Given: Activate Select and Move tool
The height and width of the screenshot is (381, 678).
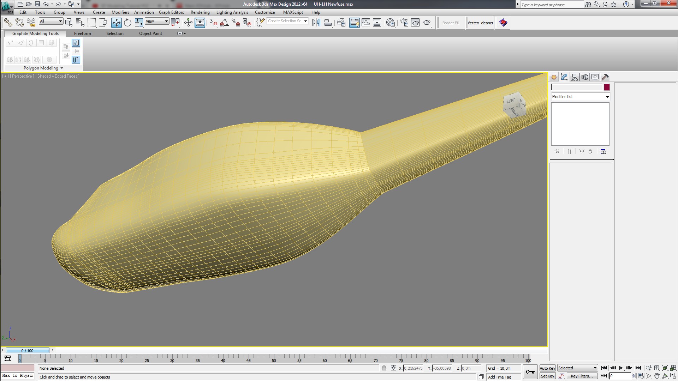Looking at the screenshot, I should pos(116,23).
